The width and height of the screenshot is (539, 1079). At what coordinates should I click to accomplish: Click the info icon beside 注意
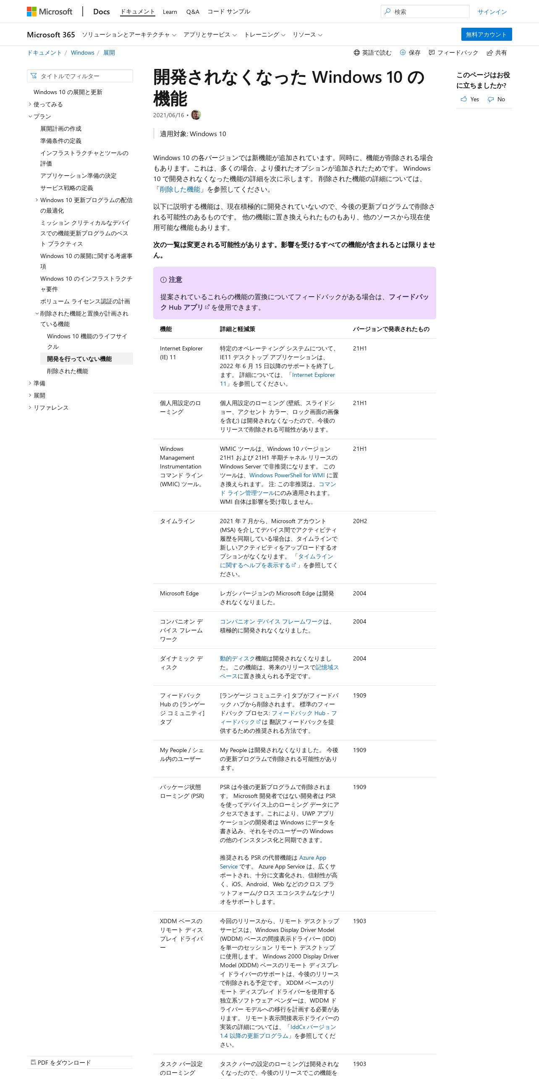(163, 280)
